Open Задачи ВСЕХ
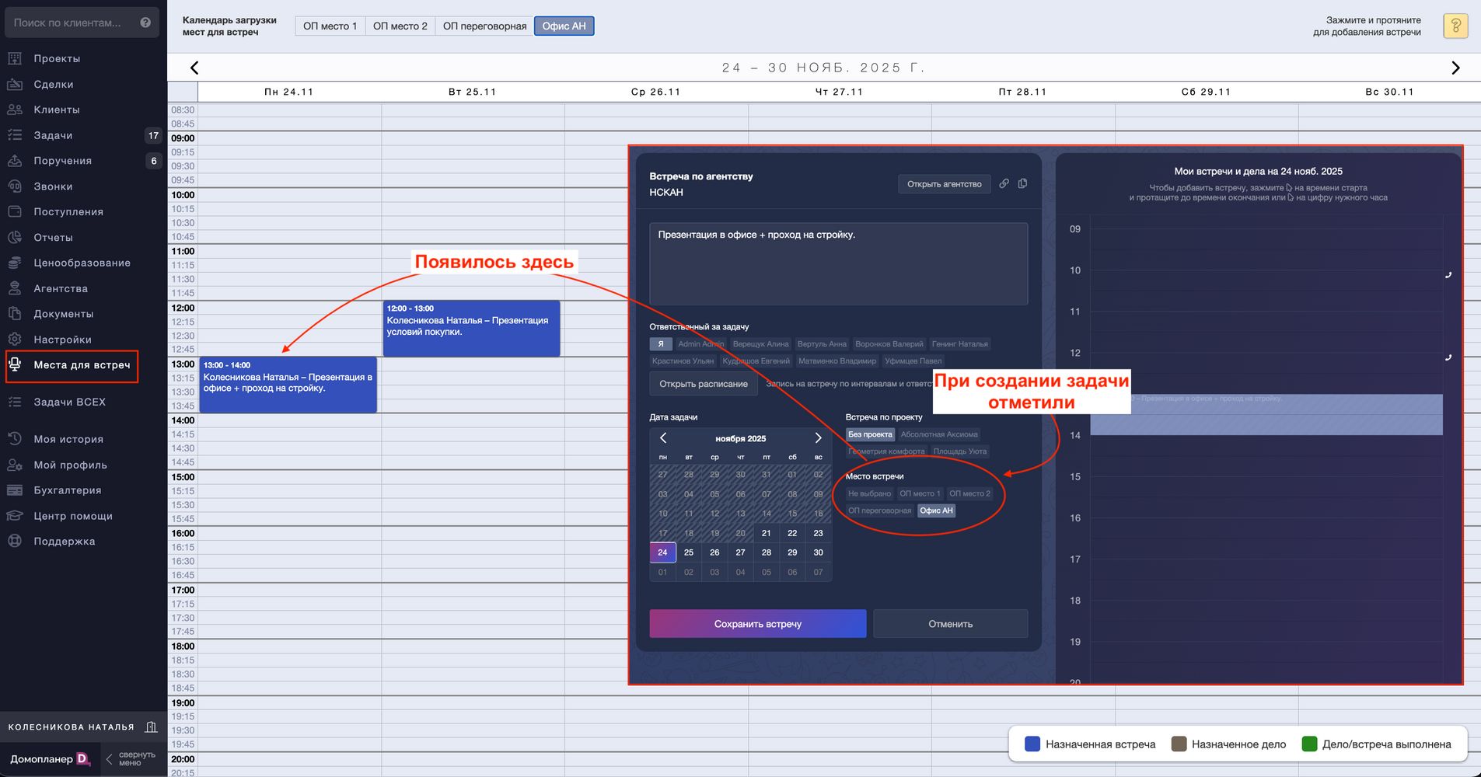Viewport: 1481px width, 777px height. tap(69, 402)
